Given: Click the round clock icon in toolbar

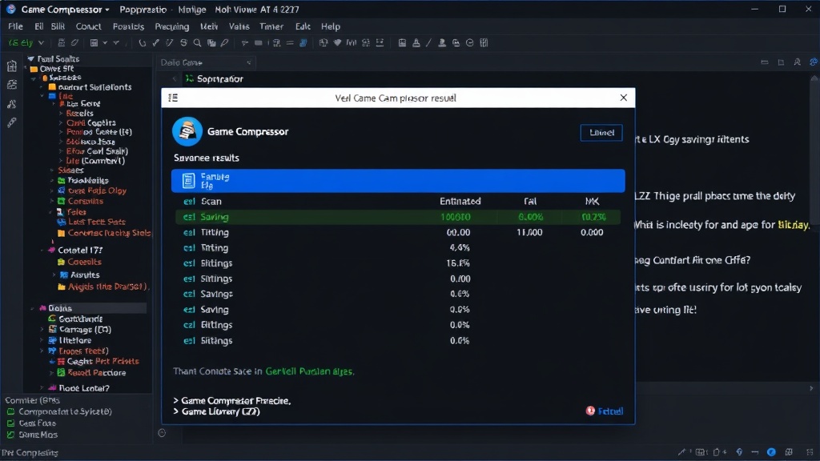Looking at the screenshot, I should point(469,43).
